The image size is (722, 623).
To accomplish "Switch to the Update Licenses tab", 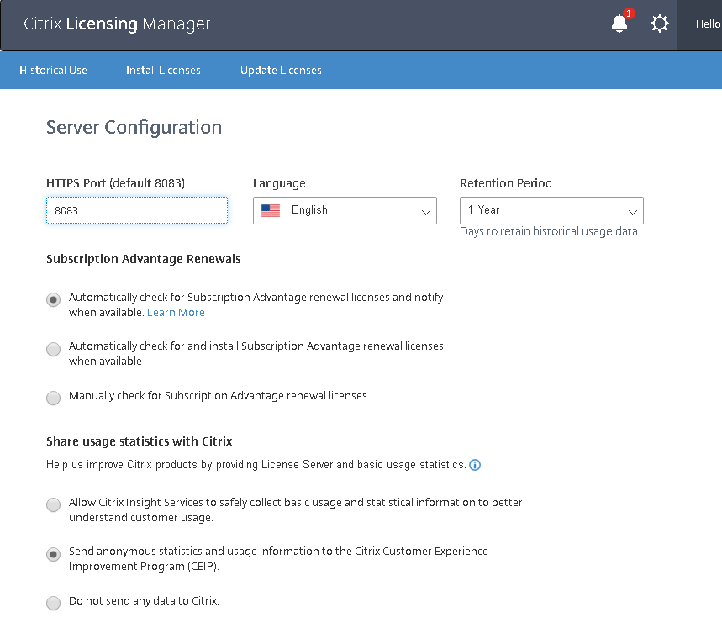I will (x=281, y=71).
